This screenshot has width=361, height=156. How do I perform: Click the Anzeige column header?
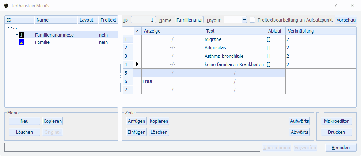(173, 31)
